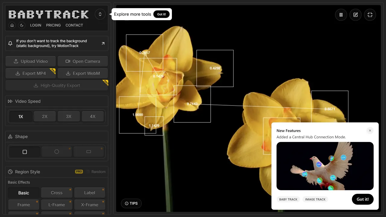Screen dimensions: 386x217
Task: Click tracking box labeled 0.7443
Action: click(x=192, y=104)
